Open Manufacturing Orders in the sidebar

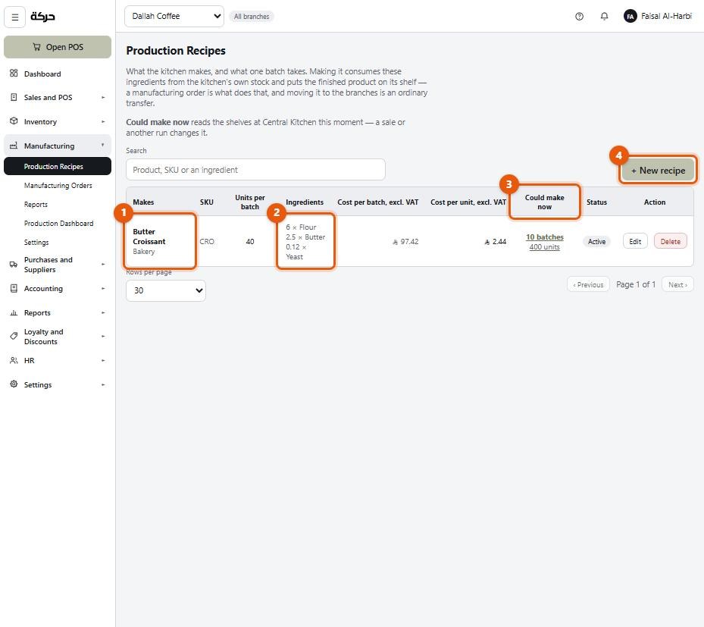point(58,186)
